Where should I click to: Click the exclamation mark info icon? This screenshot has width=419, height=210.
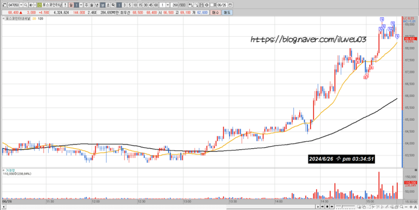pyautogui.click(x=65, y=5)
